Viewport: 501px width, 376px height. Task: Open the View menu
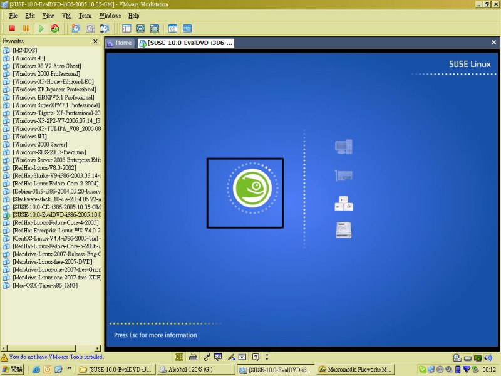point(48,16)
